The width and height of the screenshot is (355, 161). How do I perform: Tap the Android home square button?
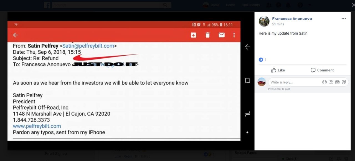point(248,80)
